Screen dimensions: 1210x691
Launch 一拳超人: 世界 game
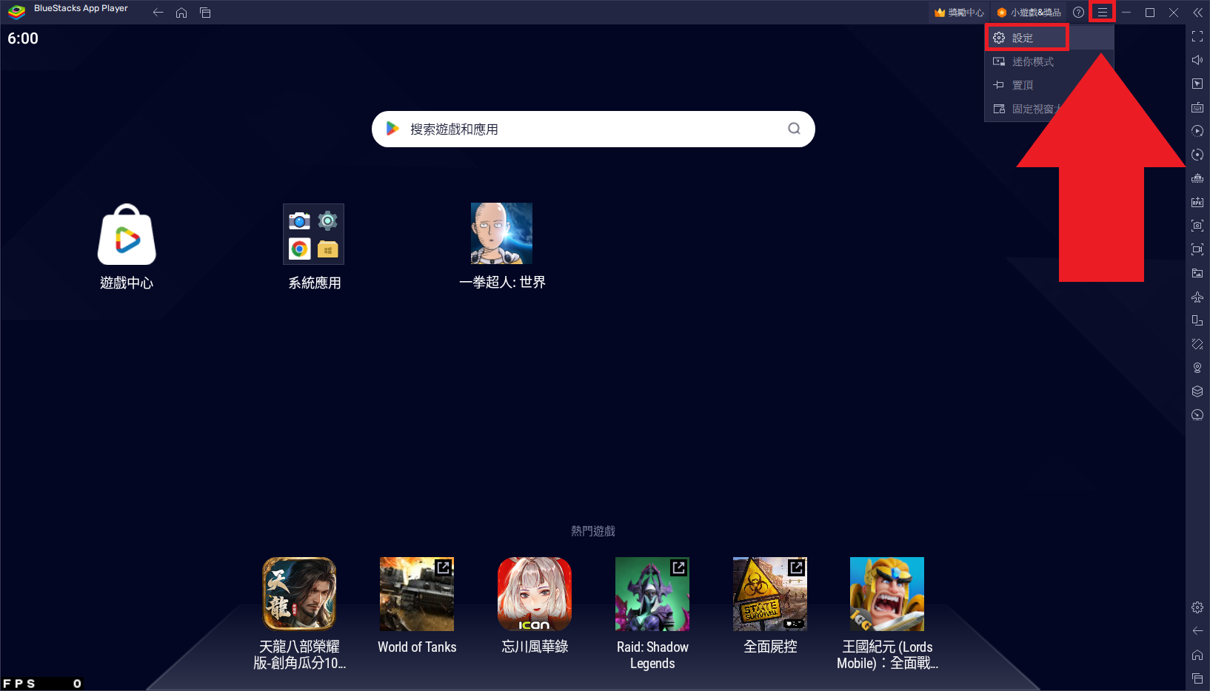click(502, 247)
